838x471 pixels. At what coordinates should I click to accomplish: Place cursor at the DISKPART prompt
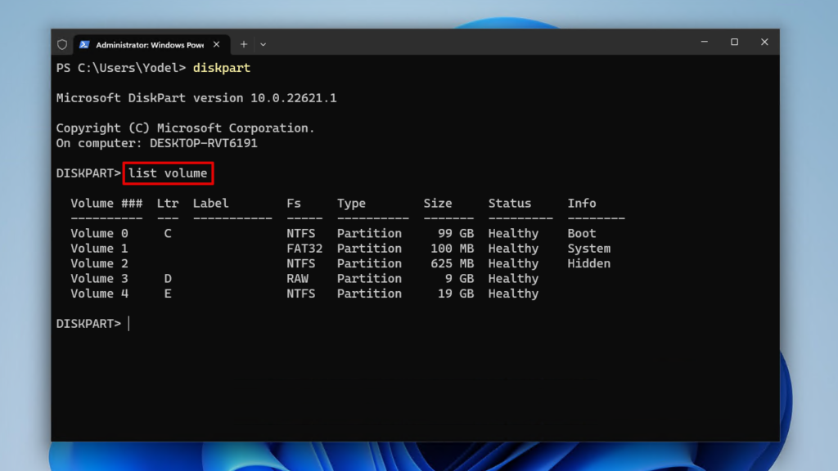[127, 323]
